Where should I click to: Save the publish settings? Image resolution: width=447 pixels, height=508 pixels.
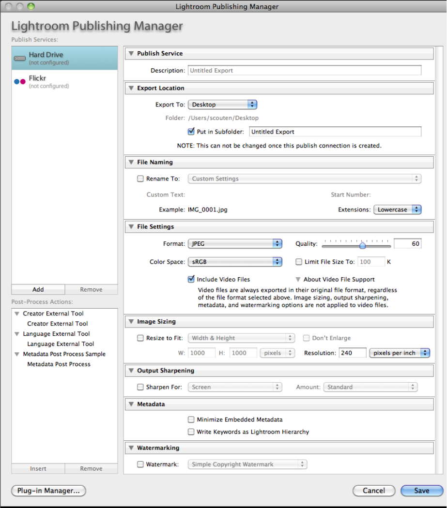pos(422,491)
